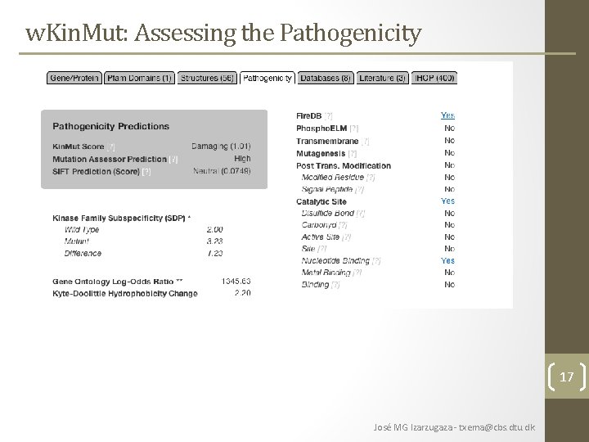589x442 pixels.
Task: Click the Nucleotide Binding Yes value
Action: tap(447, 260)
